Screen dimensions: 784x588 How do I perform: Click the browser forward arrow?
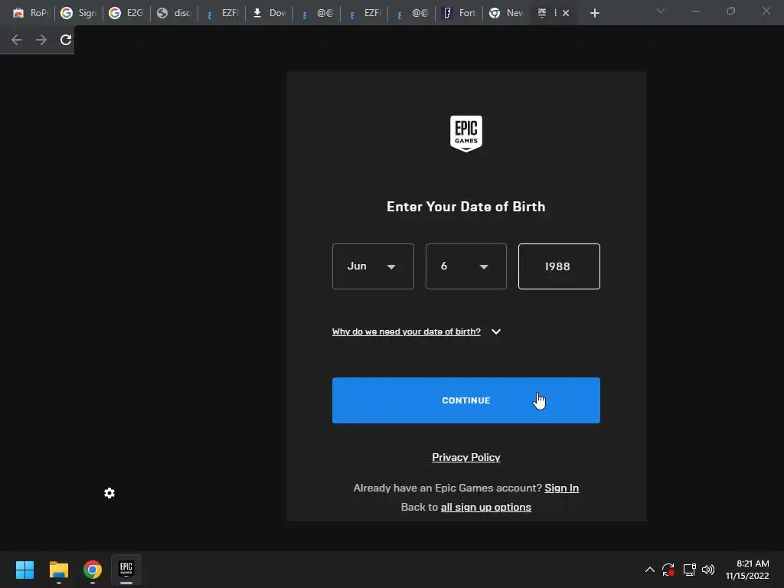coord(41,40)
